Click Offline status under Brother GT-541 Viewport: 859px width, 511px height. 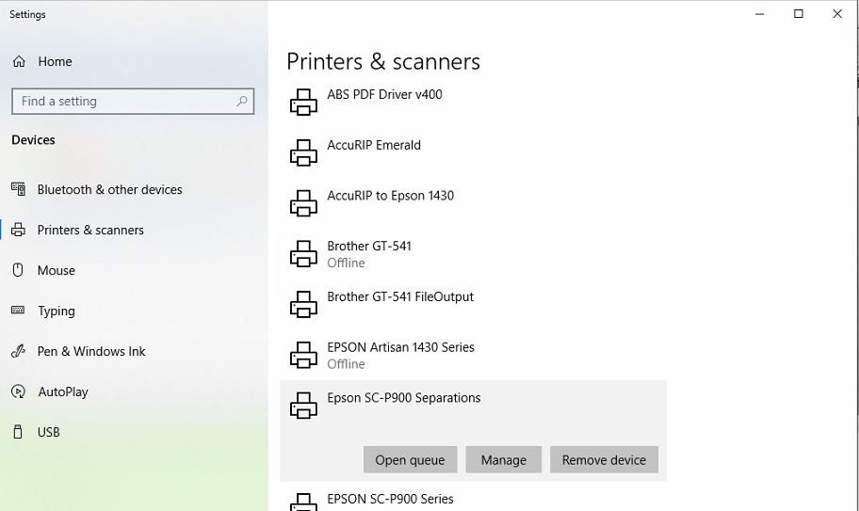[x=346, y=263]
